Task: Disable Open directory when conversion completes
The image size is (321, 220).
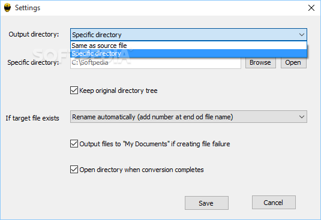Action: (74, 170)
